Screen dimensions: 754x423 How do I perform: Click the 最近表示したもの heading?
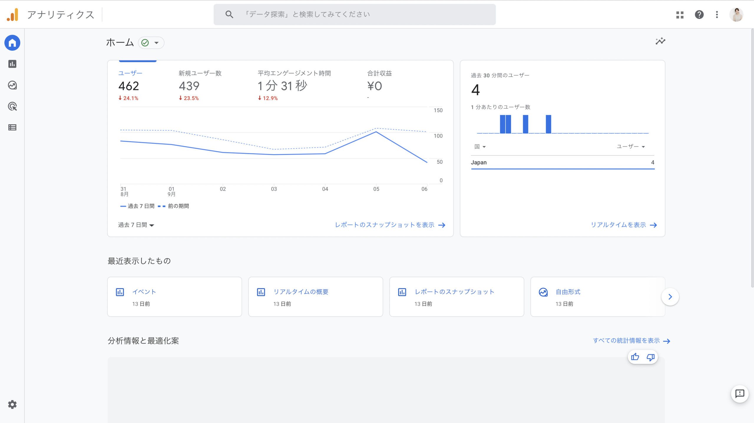pos(139,261)
